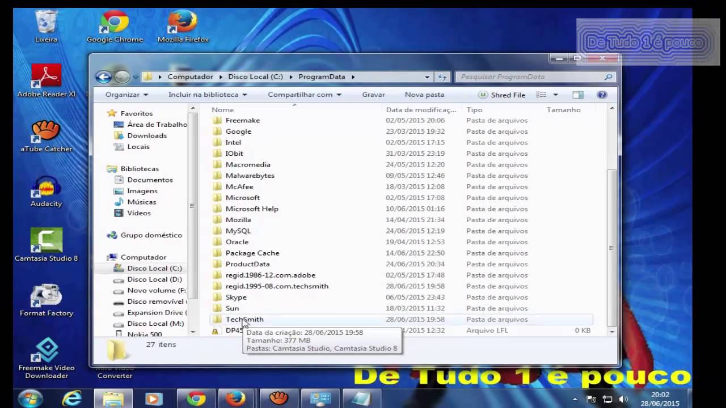726x408 pixels.
Task: Open the Compartilhar com dropdown
Action: [305, 95]
